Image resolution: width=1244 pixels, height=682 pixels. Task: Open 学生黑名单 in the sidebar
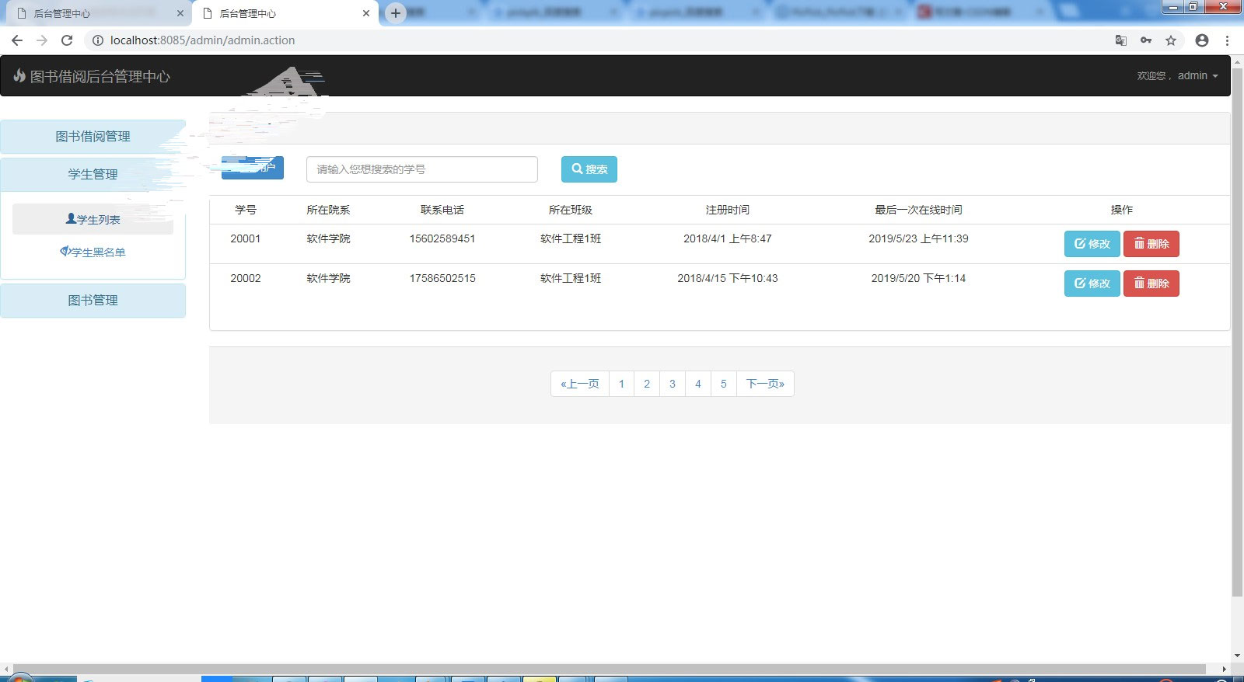coord(93,252)
